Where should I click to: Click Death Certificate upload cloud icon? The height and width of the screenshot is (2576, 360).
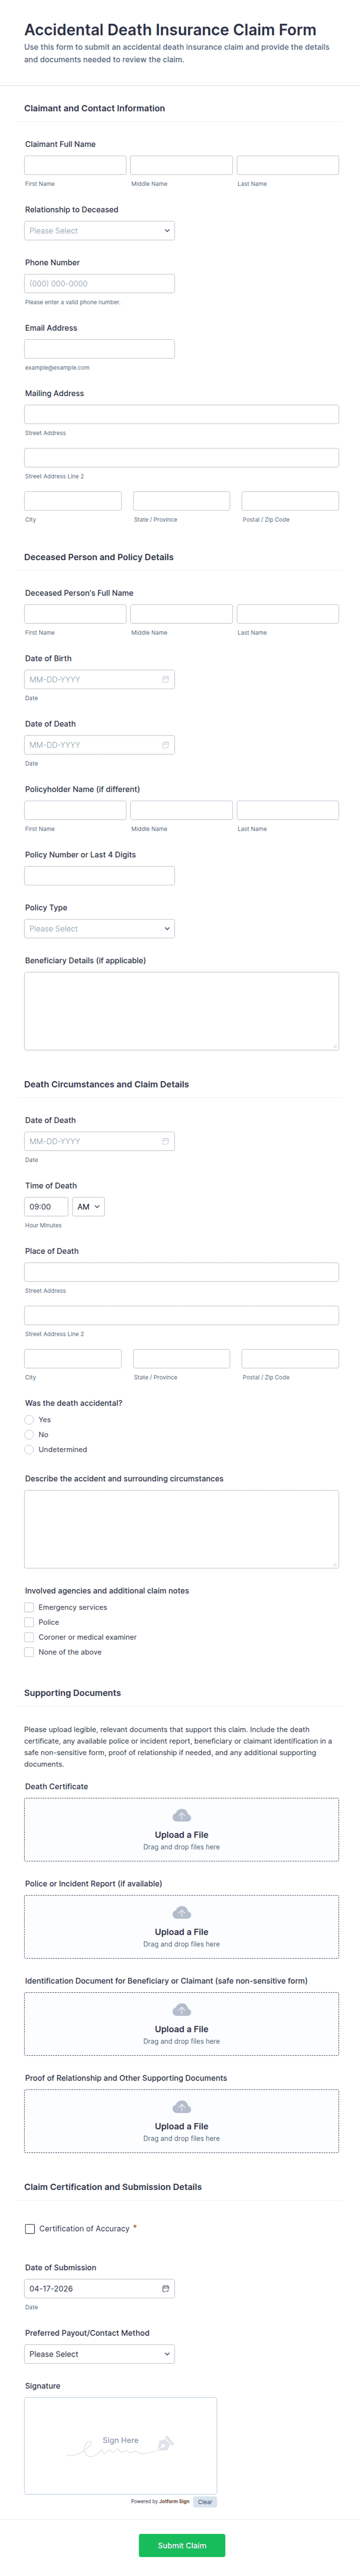[182, 1815]
